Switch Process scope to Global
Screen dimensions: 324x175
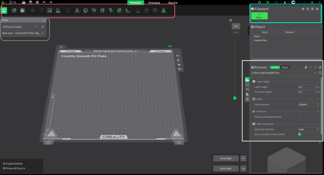275,67
